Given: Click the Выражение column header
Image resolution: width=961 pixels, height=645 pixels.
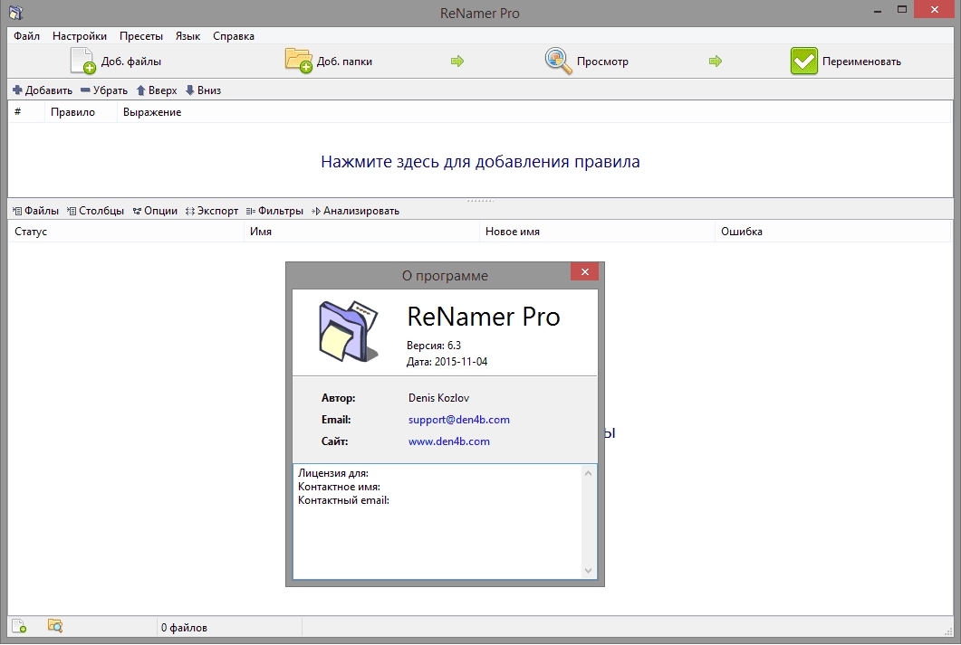Looking at the screenshot, I should (533, 112).
